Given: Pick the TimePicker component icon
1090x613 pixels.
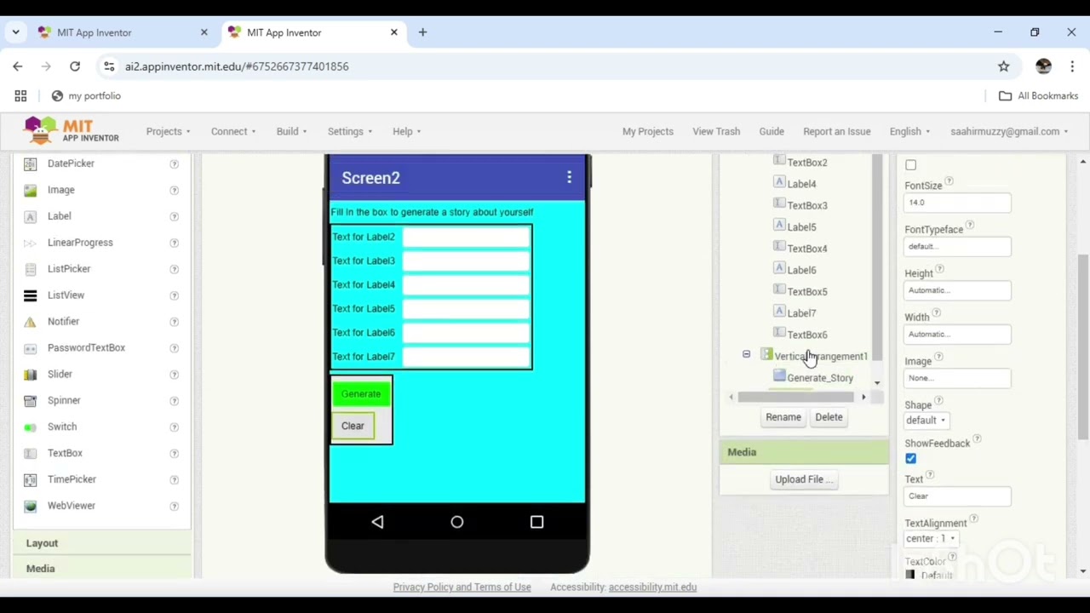Looking at the screenshot, I should point(31,480).
